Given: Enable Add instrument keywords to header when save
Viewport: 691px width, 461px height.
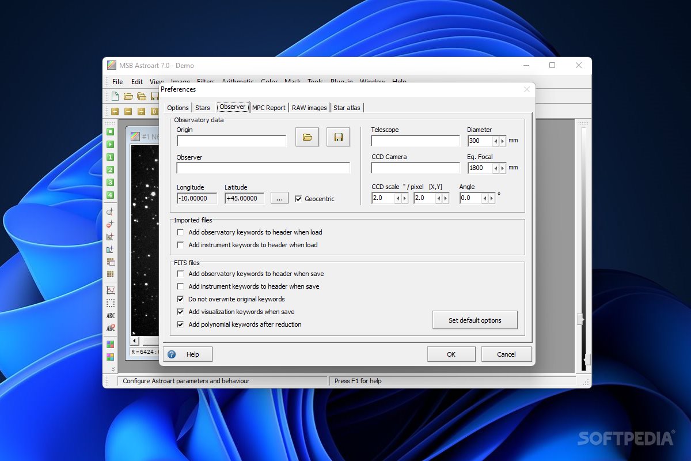Looking at the screenshot, I should (180, 286).
